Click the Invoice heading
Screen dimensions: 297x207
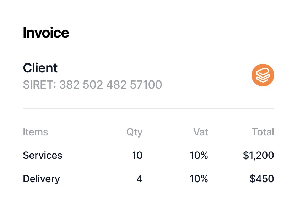click(x=46, y=33)
